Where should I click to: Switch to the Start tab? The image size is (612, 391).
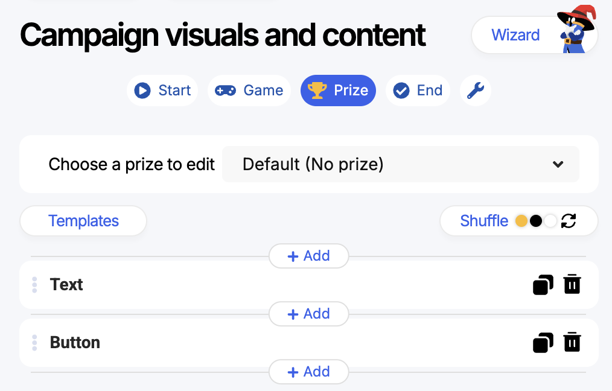coord(162,91)
